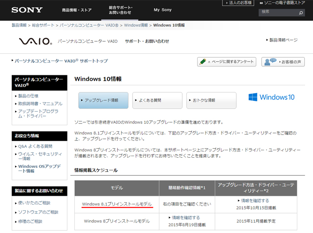Click the Windows 10情報 page heading
This screenshot has height=233, width=313.
98,79
